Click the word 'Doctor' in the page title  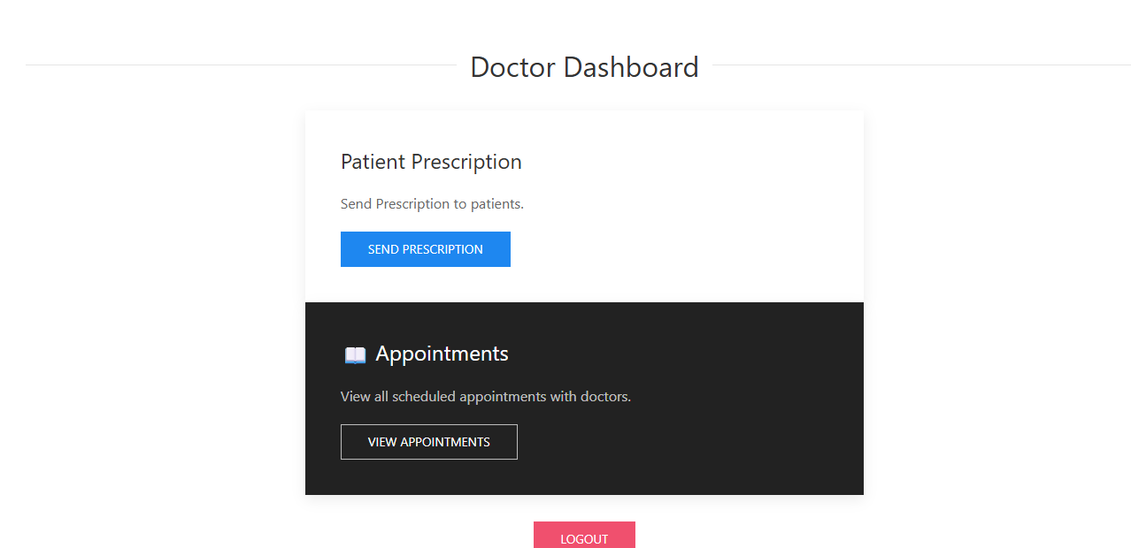pos(512,67)
